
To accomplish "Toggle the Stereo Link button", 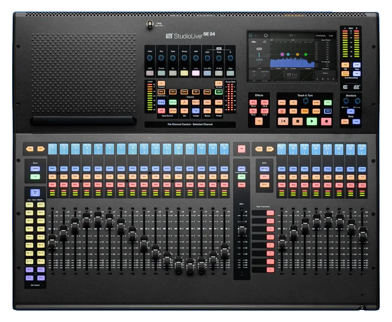I will click(207, 110).
